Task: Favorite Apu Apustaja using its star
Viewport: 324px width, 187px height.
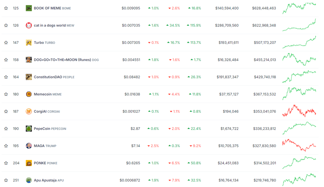Action: (6, 181)
